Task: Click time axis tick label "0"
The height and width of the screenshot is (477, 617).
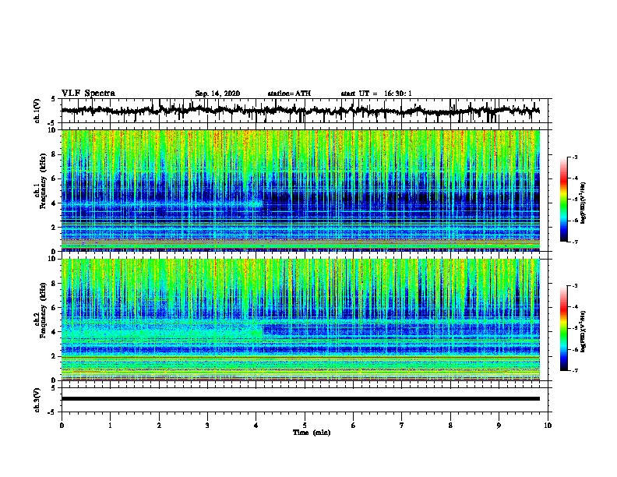Action: 62,426
